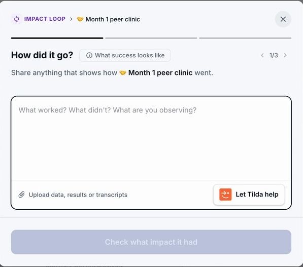Jump to first progress step bar
Screen dimensions: 303x267
[57, 38]
